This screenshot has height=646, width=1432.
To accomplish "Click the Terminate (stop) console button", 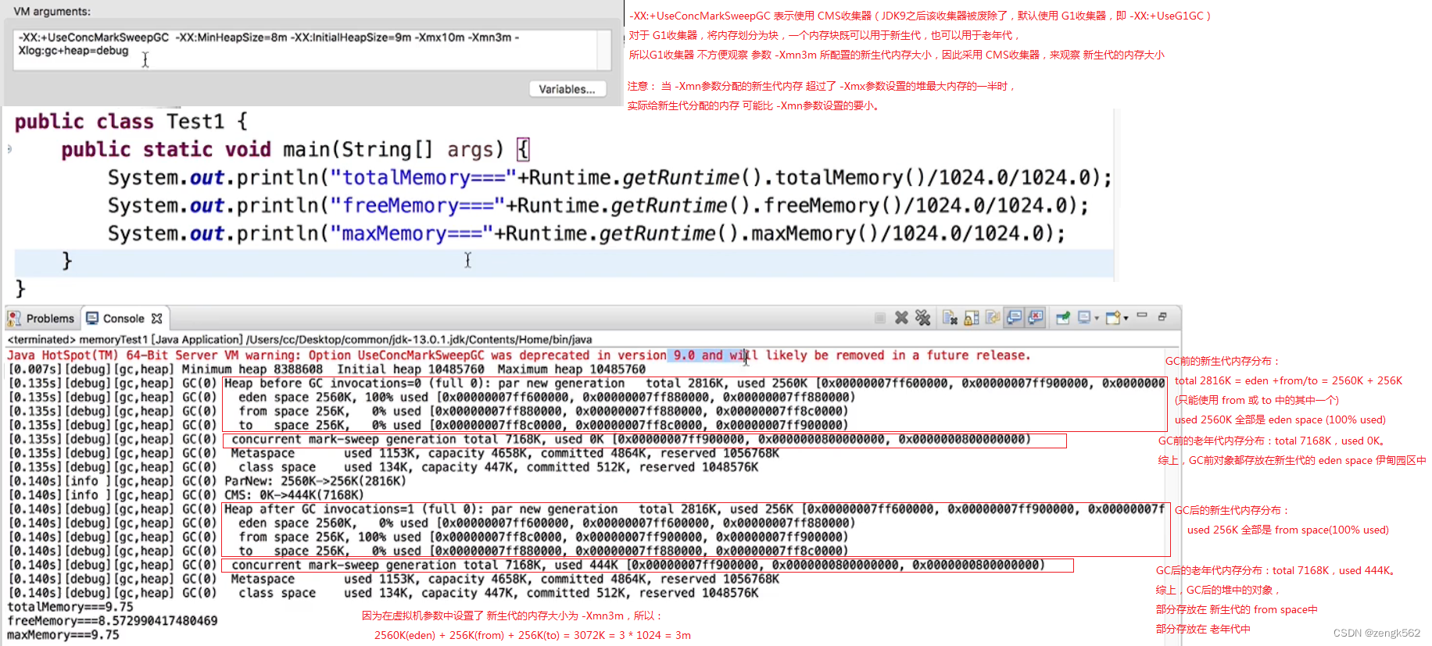I will pos(880,318).
